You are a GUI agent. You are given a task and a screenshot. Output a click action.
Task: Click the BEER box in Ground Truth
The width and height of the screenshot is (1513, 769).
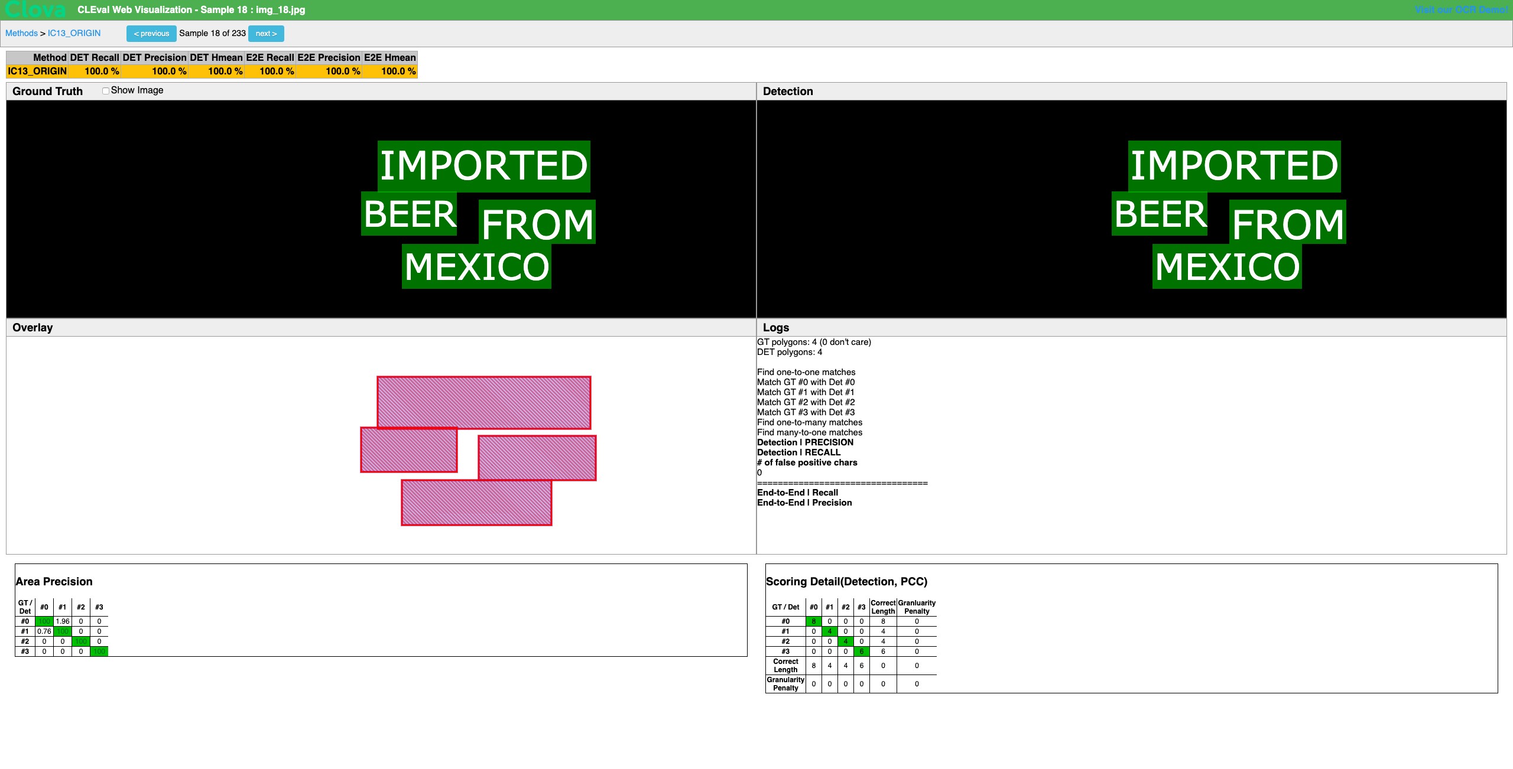(409, 214)
